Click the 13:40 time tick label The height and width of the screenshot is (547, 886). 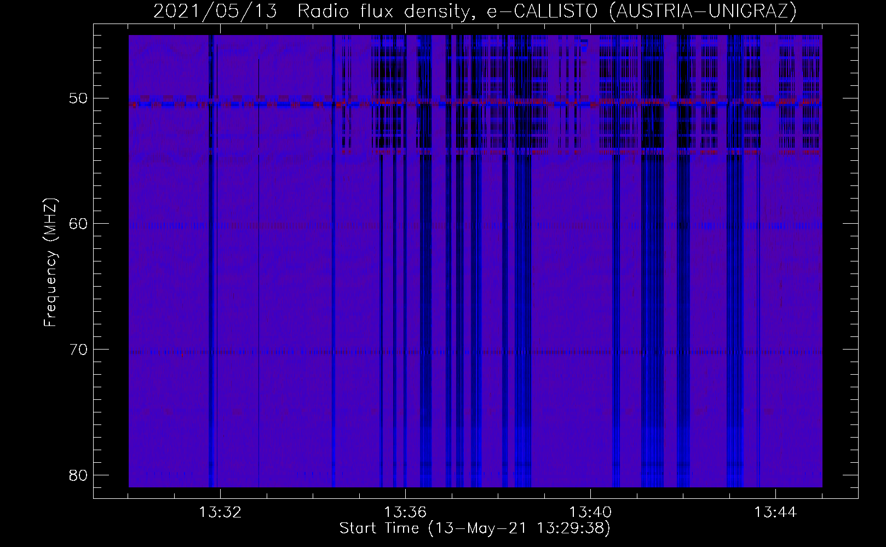(x=590, y=513)
